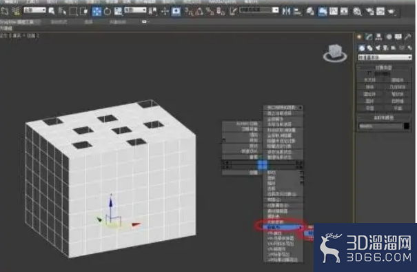Open the Standard Primitives dropdown
The height and width of the screenshot is (272, 417).
[385, 57]
